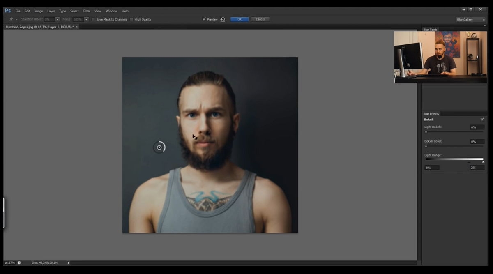
Task: Close the Untitled-2eyes.jpg document tab
Action: point(77,27)
